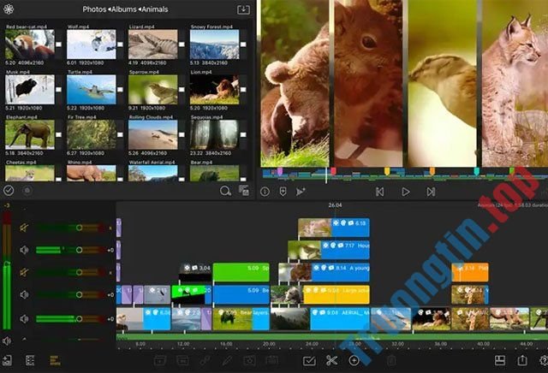
Task: Split the clip using the scissors tool
Action: 331,360
